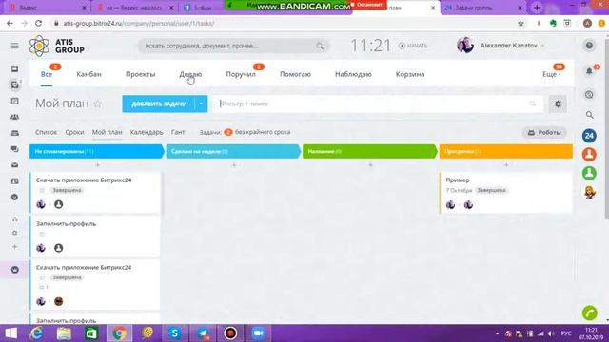Viewport: 609px width, 342px height.
Task: Add a task in the Не спланированы column
Action: pyautogui.click(x=97, y=165)
